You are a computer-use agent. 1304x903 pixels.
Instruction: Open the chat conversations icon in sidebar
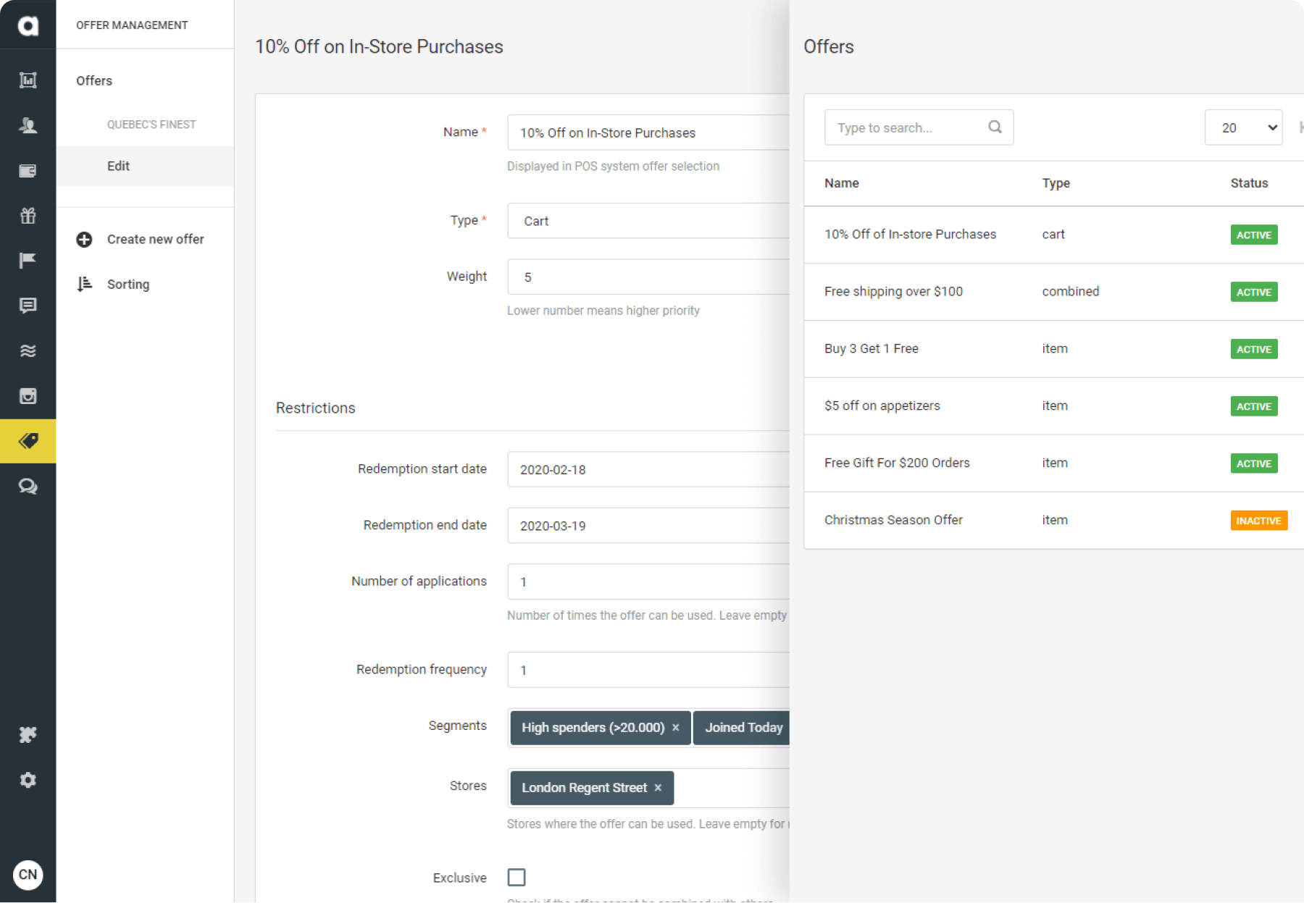click(x=28, y=487)
